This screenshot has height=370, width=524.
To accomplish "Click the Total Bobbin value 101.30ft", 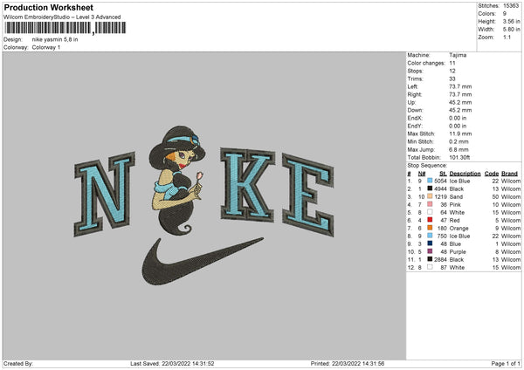I will [x=459, y=157].
